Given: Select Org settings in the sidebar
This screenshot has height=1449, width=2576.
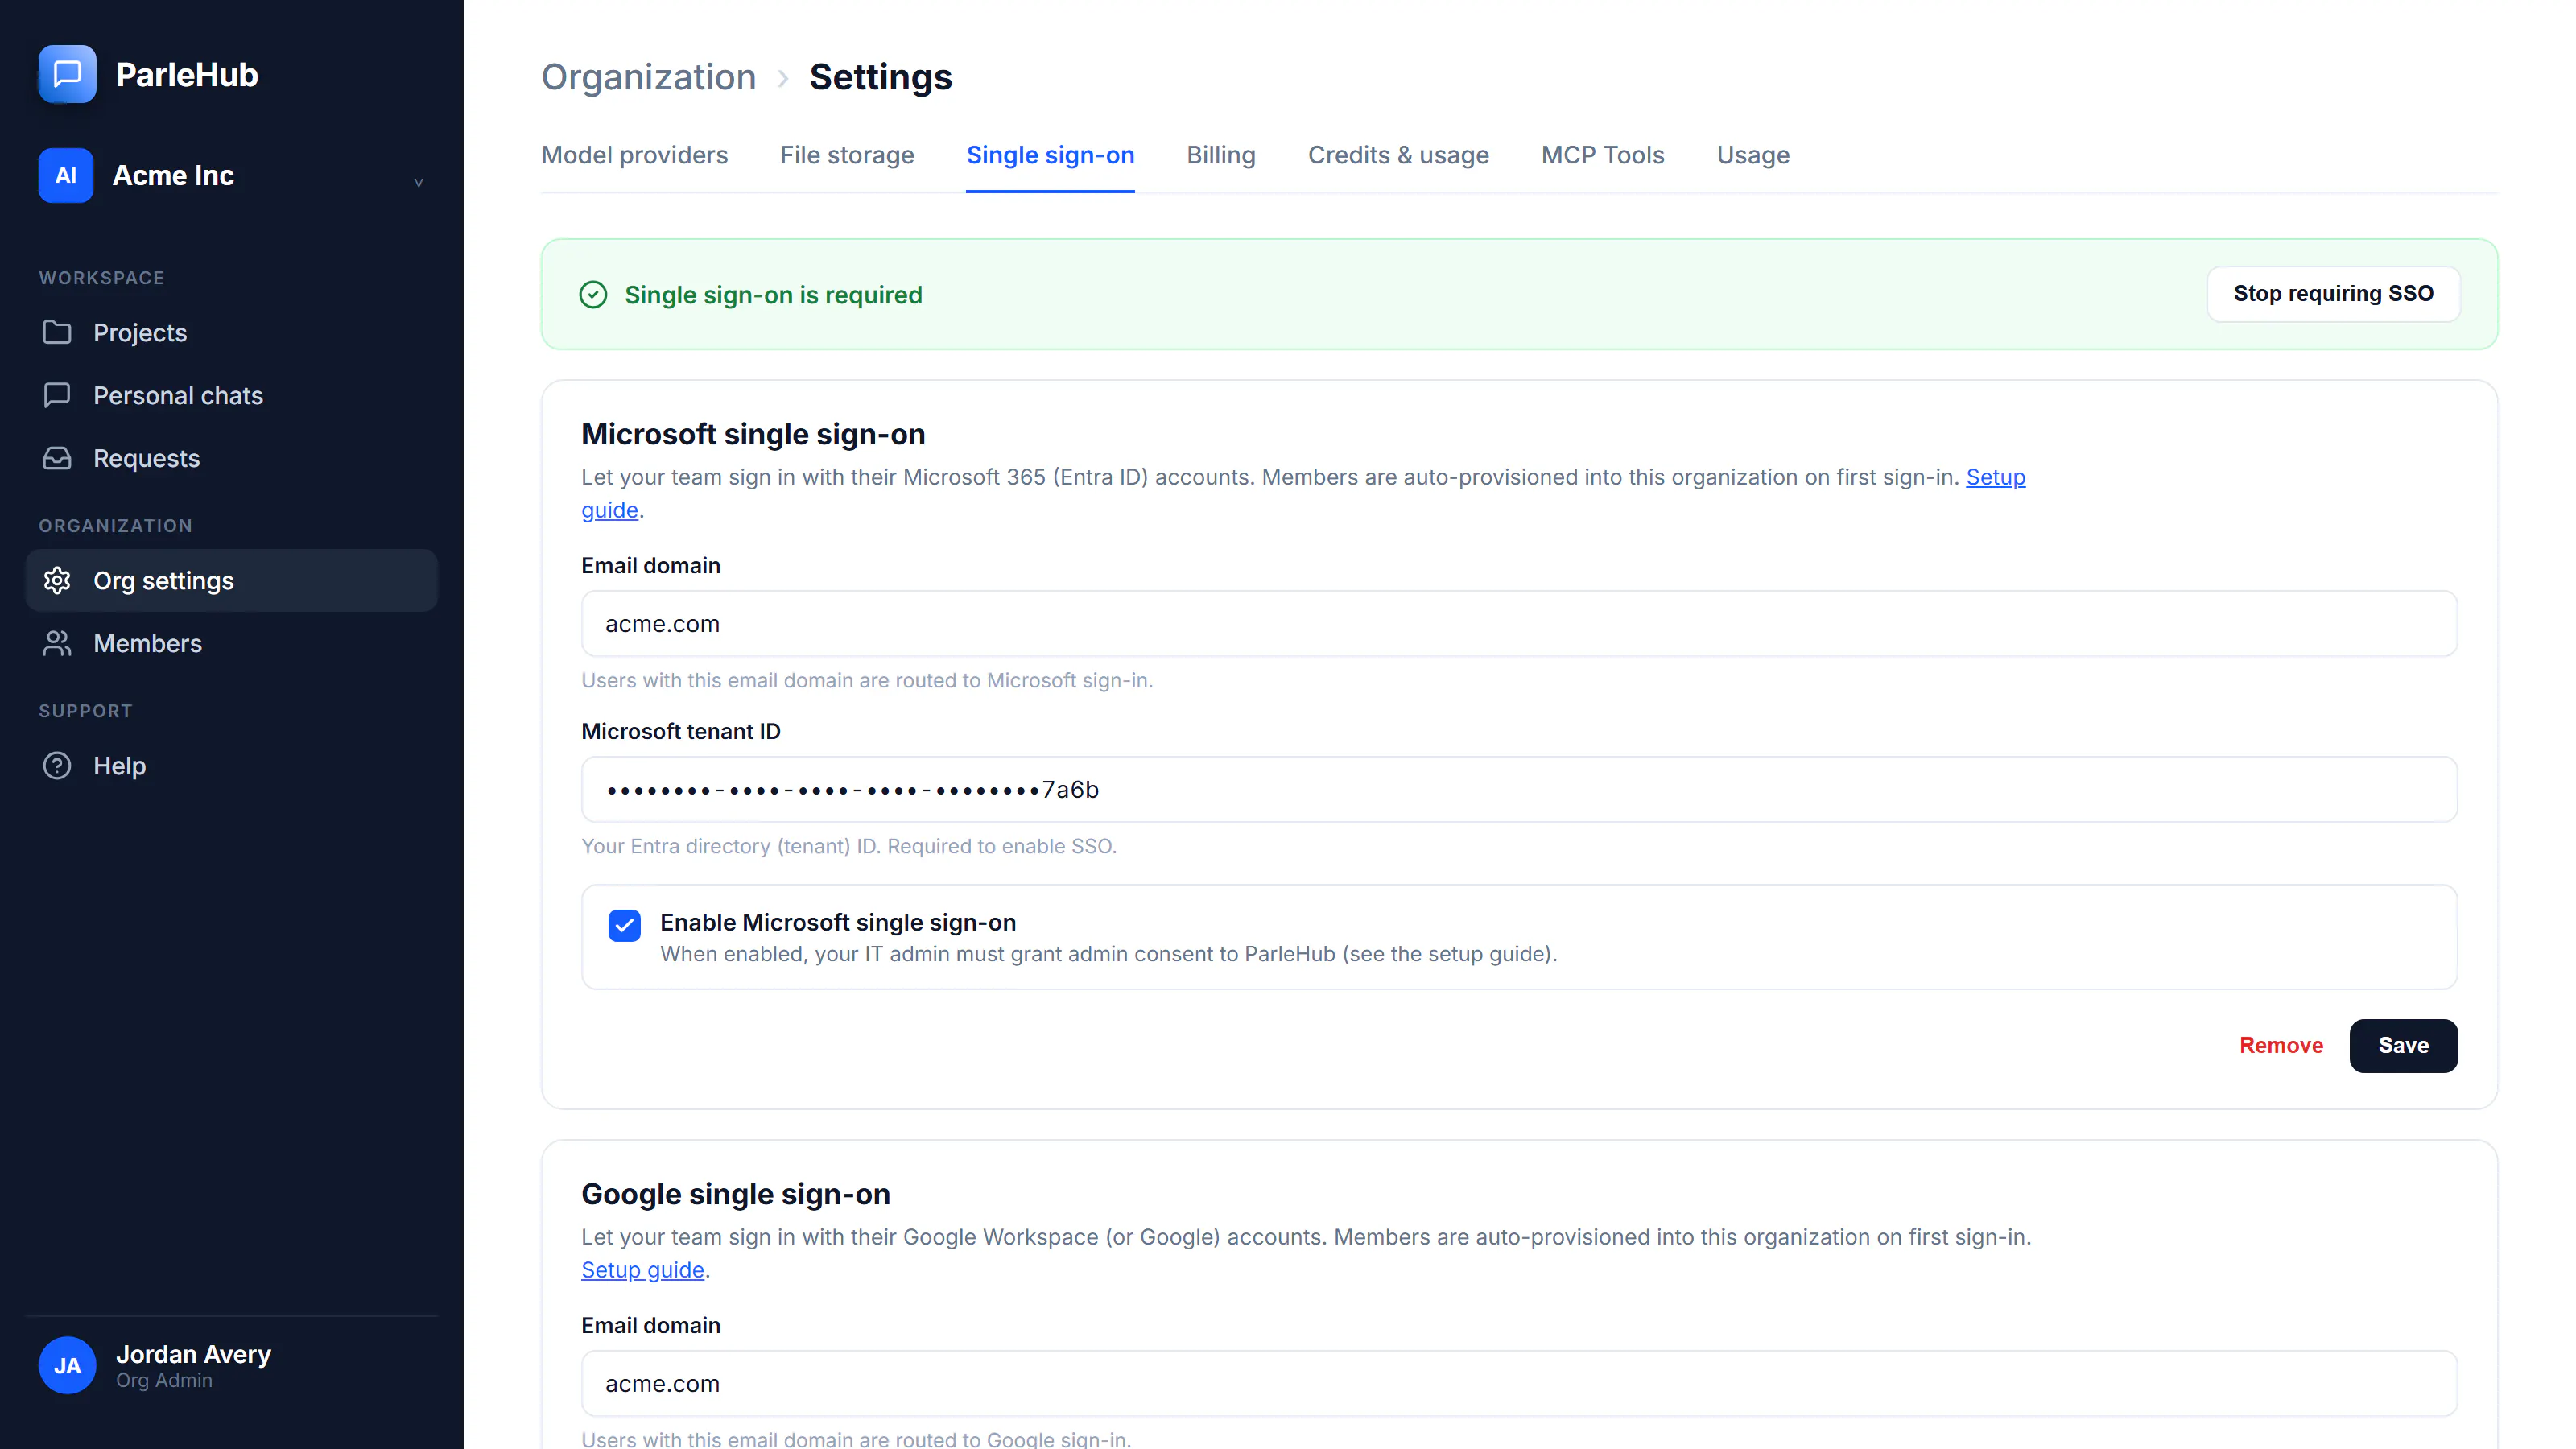Looking at the screenshot, I should tap(232, 580).
